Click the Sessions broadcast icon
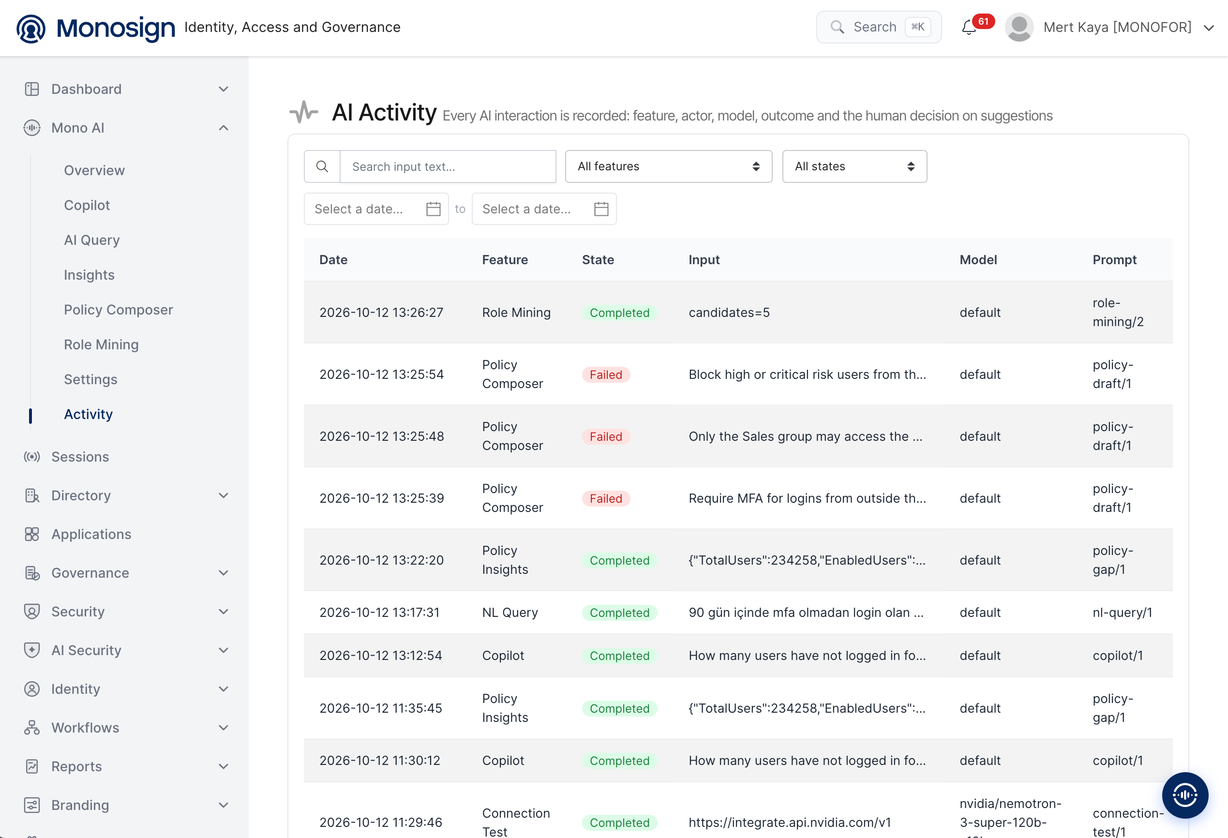 point(32,457)
